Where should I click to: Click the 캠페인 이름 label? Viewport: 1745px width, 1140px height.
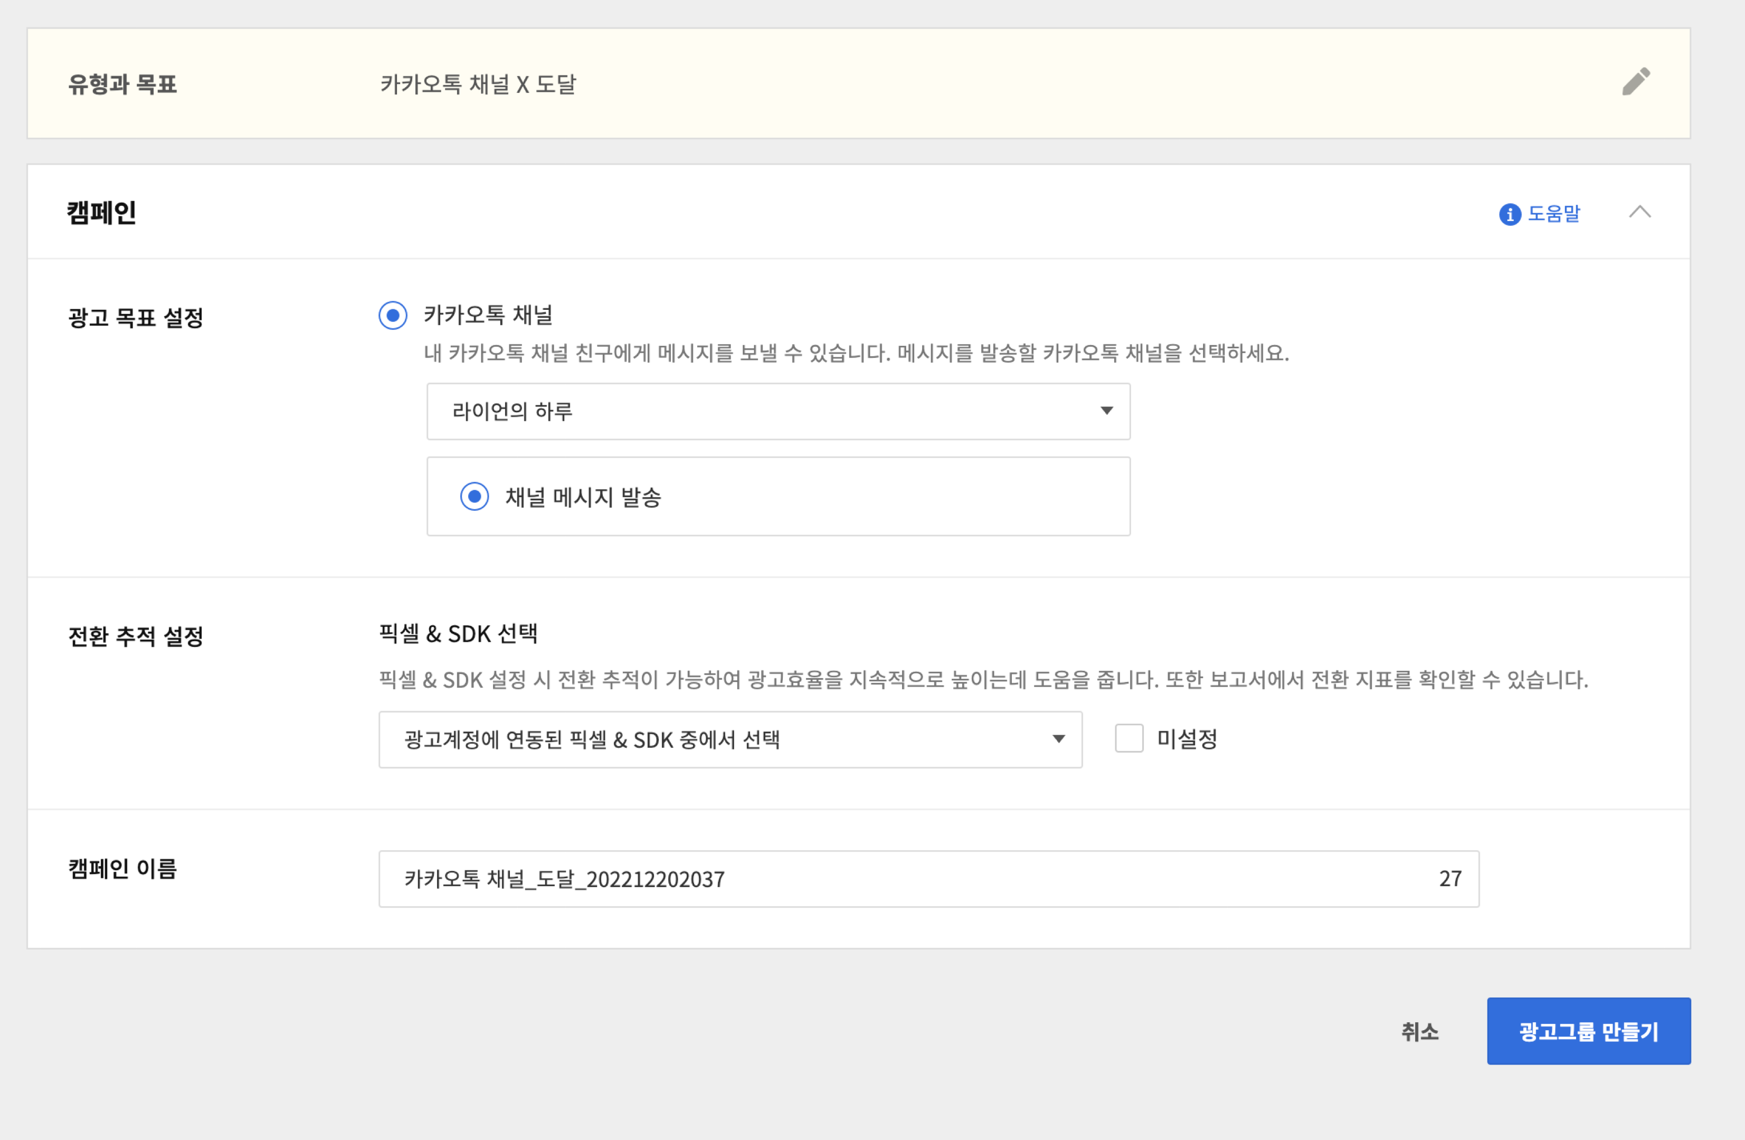tap(122, 869)
